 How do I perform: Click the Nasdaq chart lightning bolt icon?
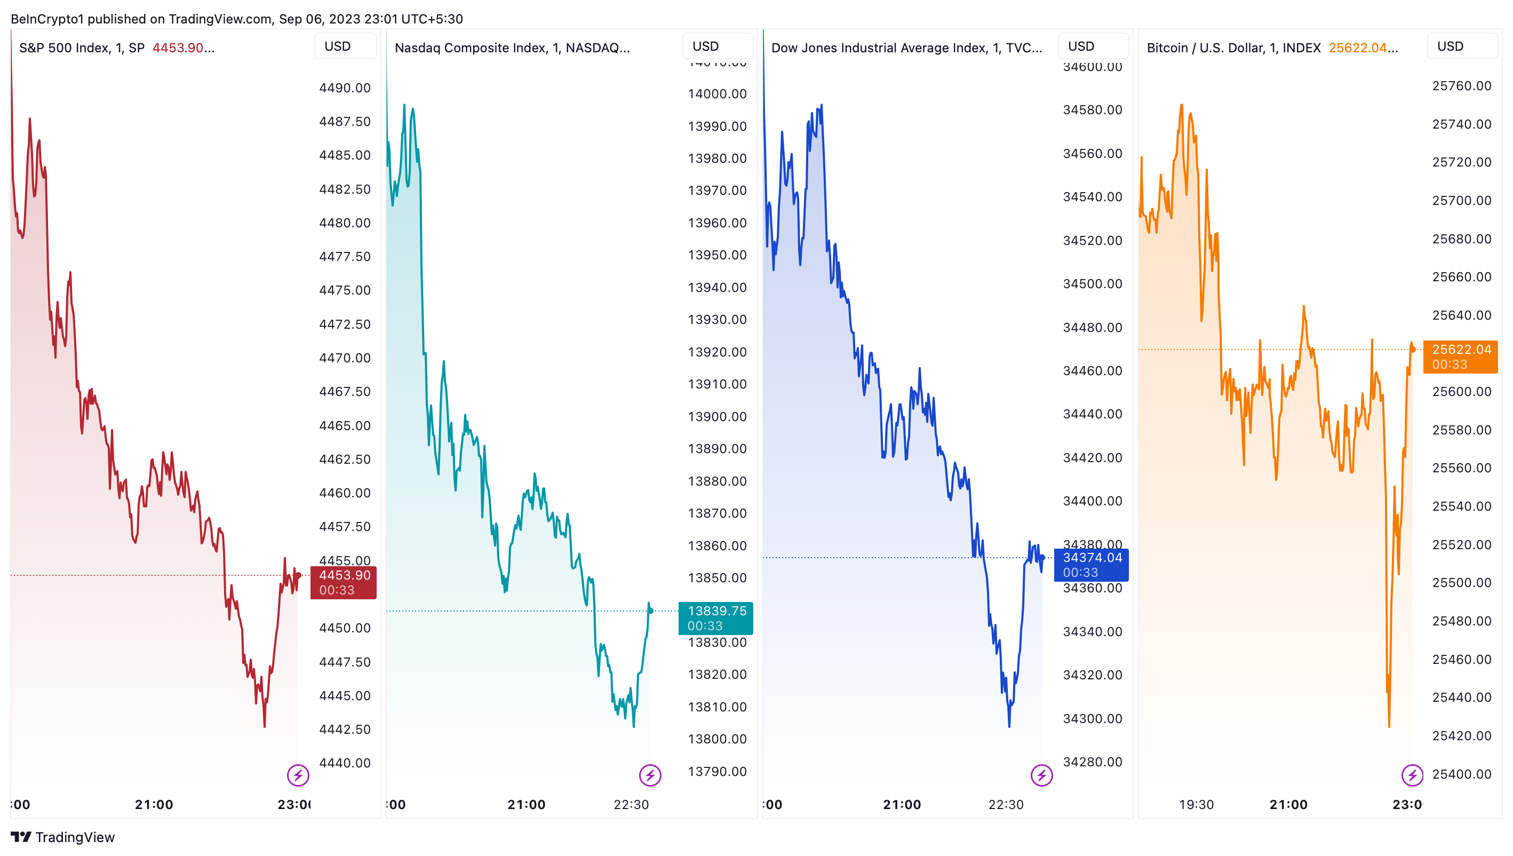650,775
